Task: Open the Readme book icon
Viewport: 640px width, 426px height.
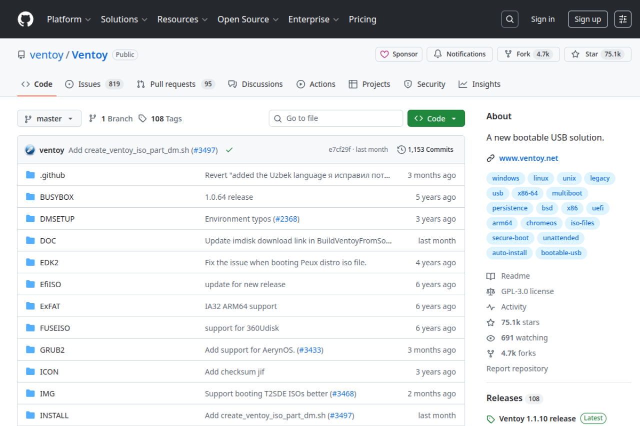Action: pyautogui.click(x=490, y=276)
